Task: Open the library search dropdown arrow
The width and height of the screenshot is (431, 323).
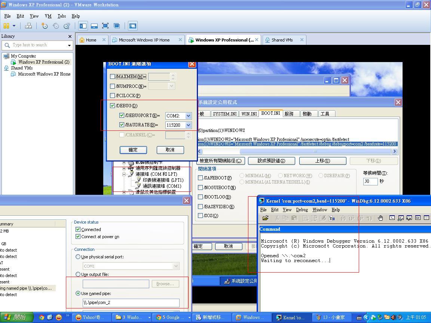Action: (x=69, y=45)
